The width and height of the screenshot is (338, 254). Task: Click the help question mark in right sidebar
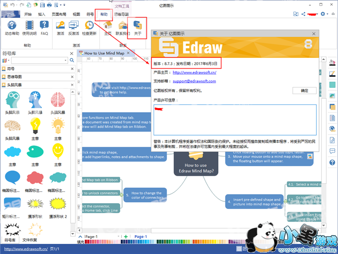click(x=332, y=162)
